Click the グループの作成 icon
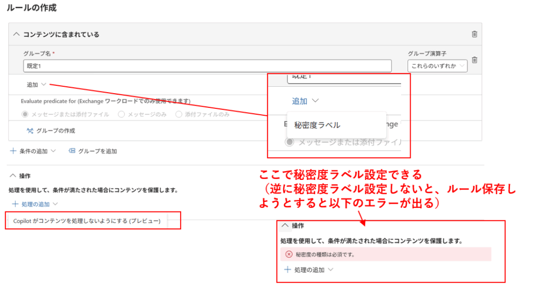 click(30, 130)
